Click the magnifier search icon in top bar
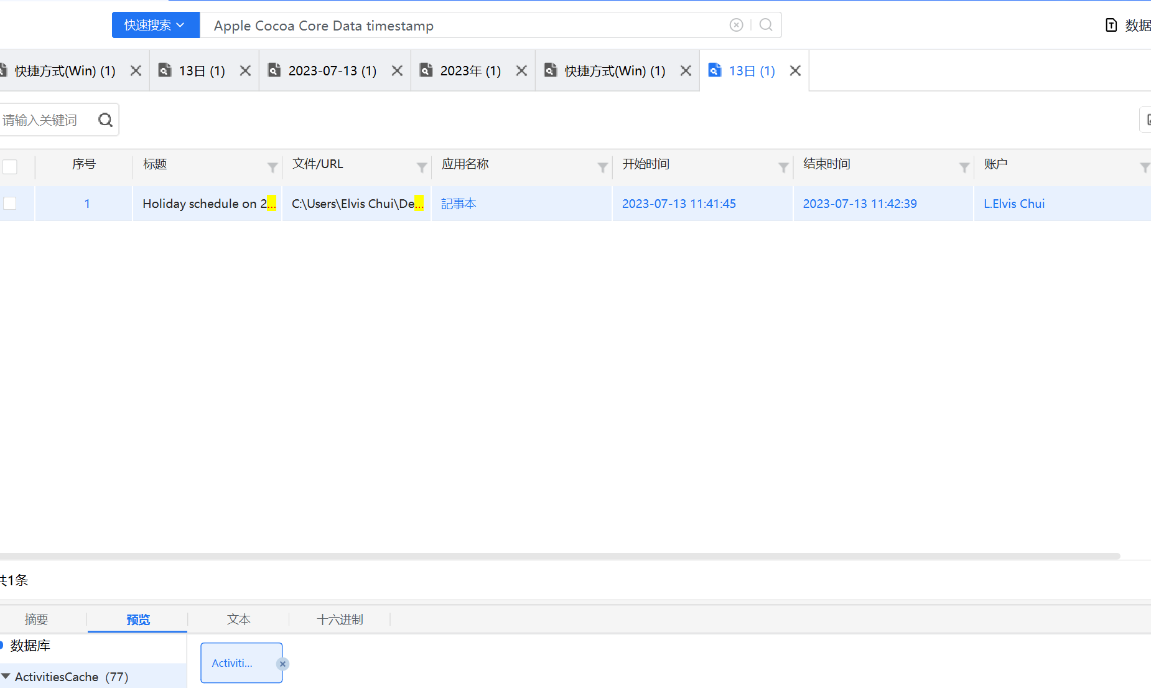The height and width of the screenshot is (688, 1151). click(766, 25)
